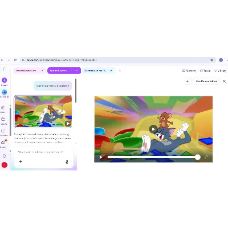The width and height of the screenshot is (228, 228).
Task: Click the Create plus icon in sidebar
Action: click(x=4, y=80)
